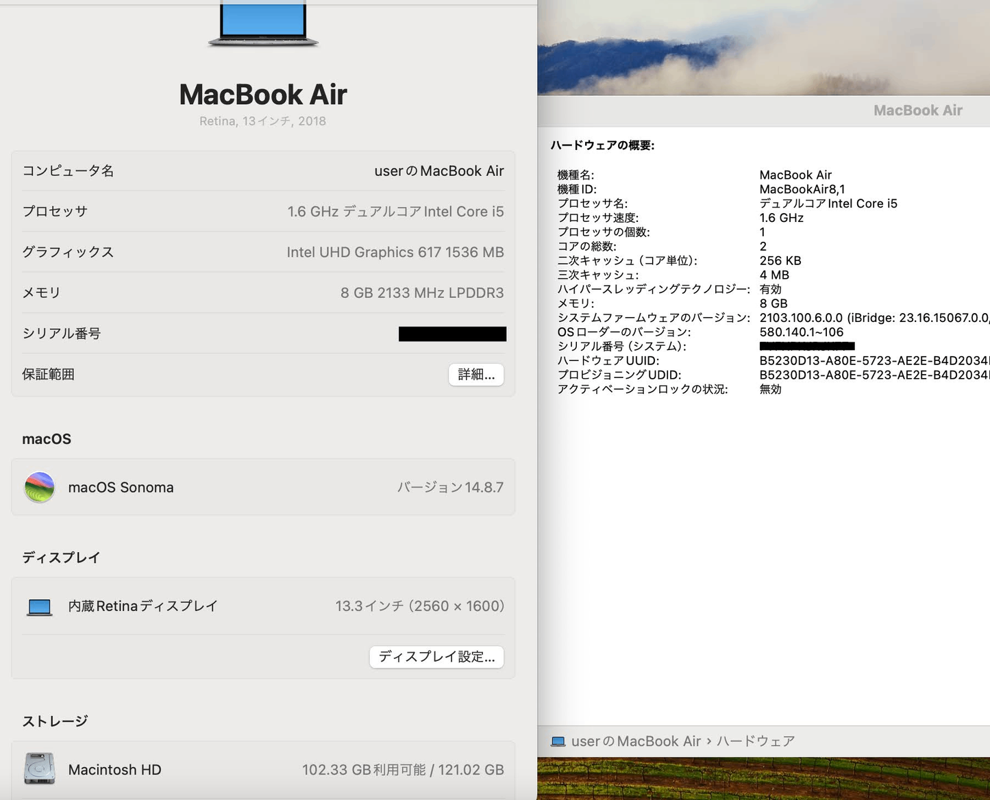990x800 pixels.
Task: Click 'バージョン14.8.7' version text
Action: [x=450, y=487]
